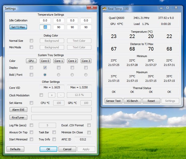Click the CPU °C alarm value field
The width and height of the screenshot is (186, 159).
pos(59,103)
